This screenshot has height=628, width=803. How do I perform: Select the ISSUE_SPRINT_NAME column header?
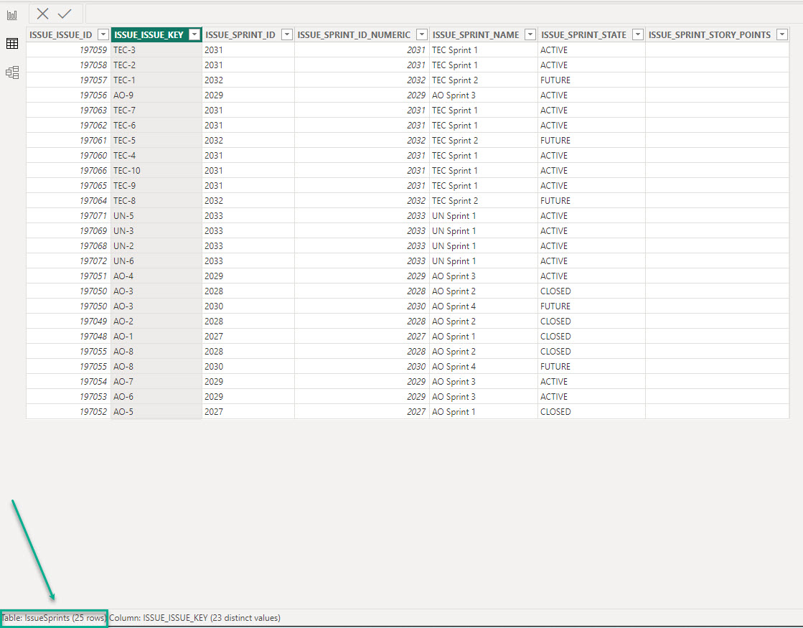[474, 34]
